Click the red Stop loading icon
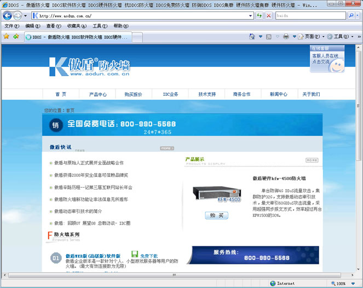Image resolution: width=363 pixels, height=288 pixels. point(268,16)
